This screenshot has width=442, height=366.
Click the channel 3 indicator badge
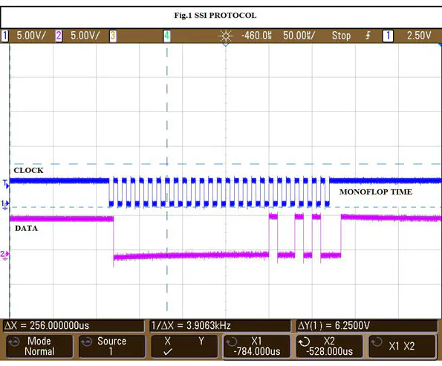pyautogui.click(x=113, y=36)
